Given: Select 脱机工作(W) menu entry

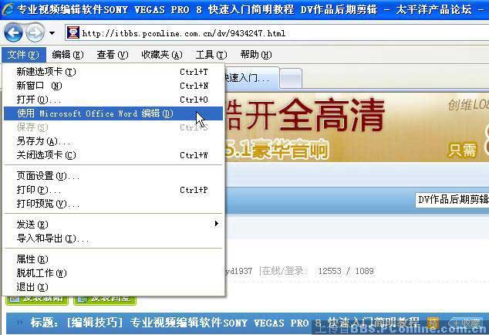Looking at the screenshot, I should tap(113, 273).
